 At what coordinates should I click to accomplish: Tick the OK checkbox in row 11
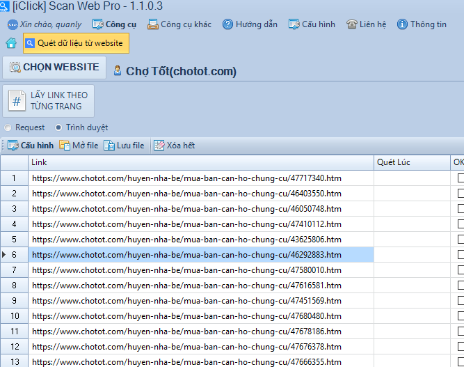pos(461,331)
